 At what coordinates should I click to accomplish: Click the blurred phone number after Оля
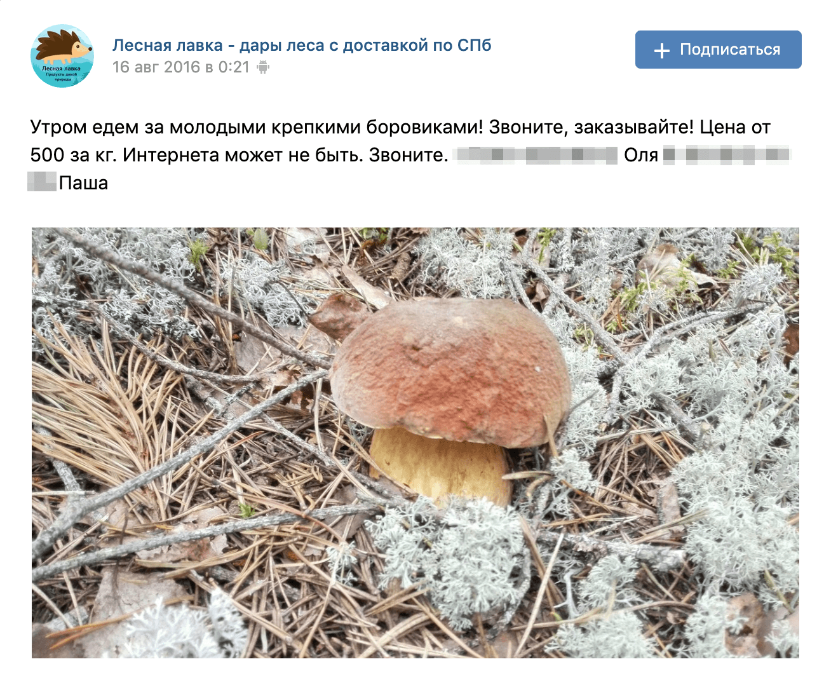pos(727,155)
